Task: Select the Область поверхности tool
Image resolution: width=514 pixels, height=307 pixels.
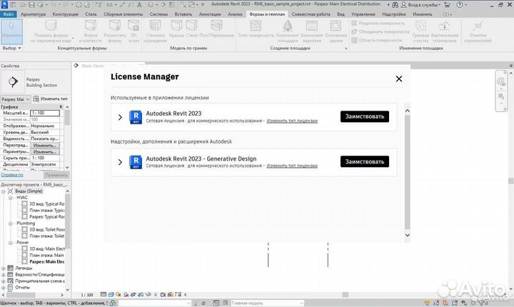Action: point(377,41)
